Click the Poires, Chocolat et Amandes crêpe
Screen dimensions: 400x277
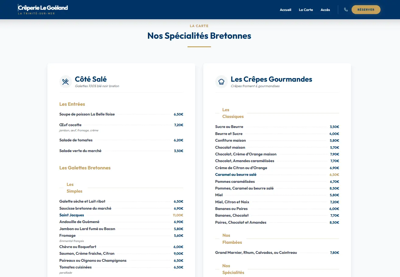(x=240, y=222)
